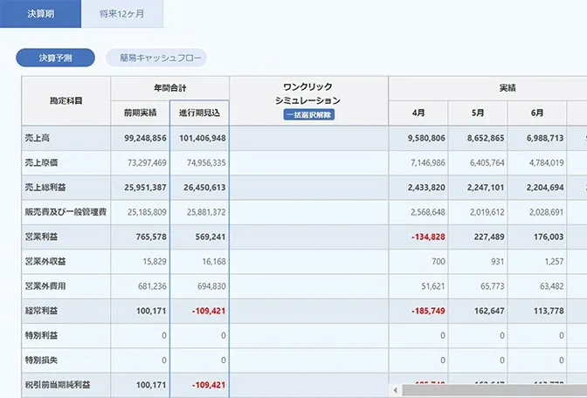Click the value 1,257
Screen dimensions: 587x398
click(555, 262)
